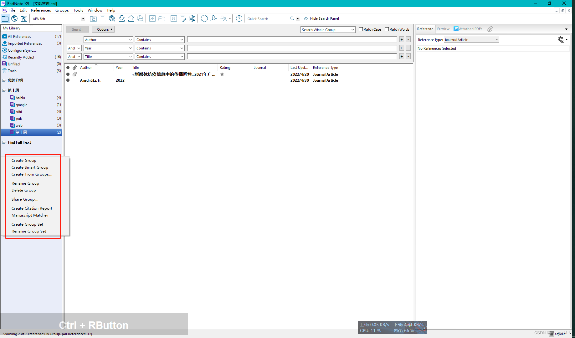The image size is (575, 338).
Task: Collapse 我的分组 group set
Action: coord(4,80)
